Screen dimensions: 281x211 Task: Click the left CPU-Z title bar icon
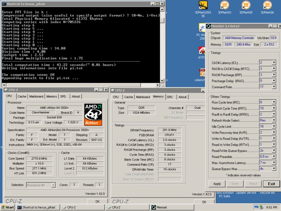pos(6,90)
